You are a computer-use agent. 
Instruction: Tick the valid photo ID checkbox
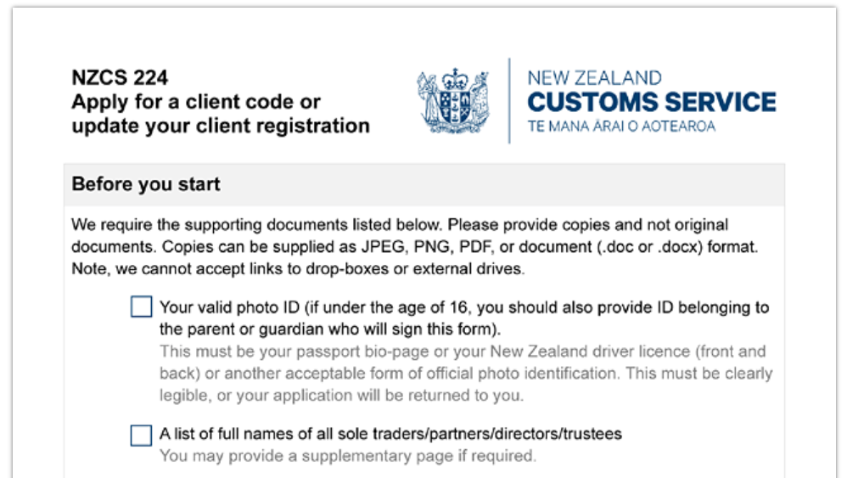pyautogui.click(x=141, y=306)
